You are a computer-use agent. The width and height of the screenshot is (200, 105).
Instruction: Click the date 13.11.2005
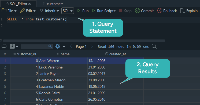97,61
